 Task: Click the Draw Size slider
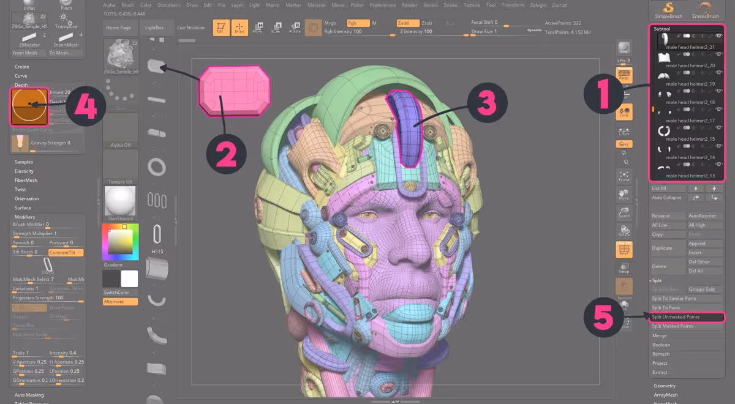pyautogui.click(x=506, y=32)
